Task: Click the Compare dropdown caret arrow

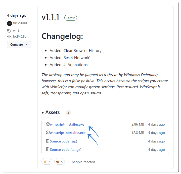Action: pos(27,45)
